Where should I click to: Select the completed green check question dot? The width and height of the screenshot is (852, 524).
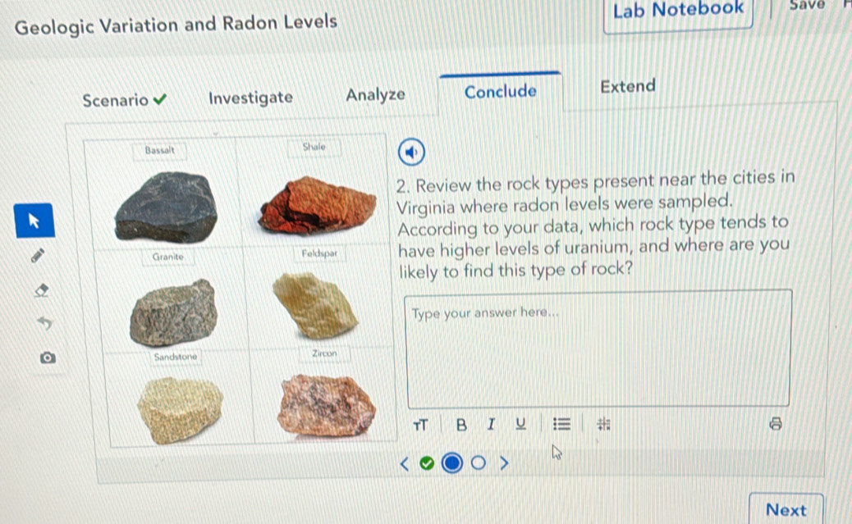(427, 463)
